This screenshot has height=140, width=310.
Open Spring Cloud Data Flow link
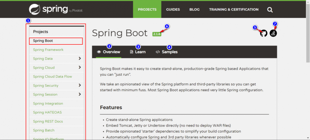coord(52,77)
